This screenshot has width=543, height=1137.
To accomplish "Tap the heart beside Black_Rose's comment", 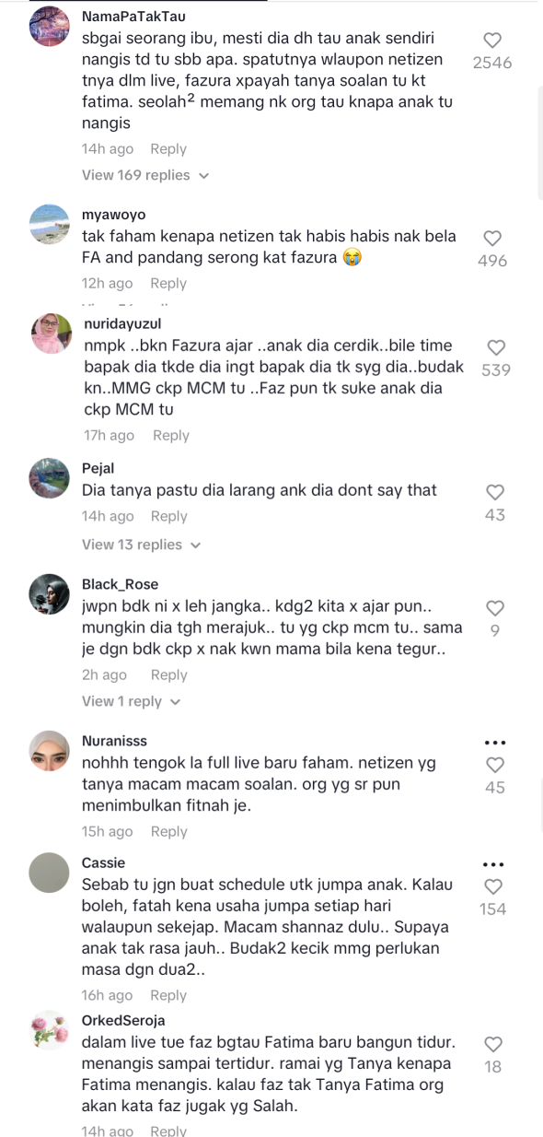I will tap(495, 608).
